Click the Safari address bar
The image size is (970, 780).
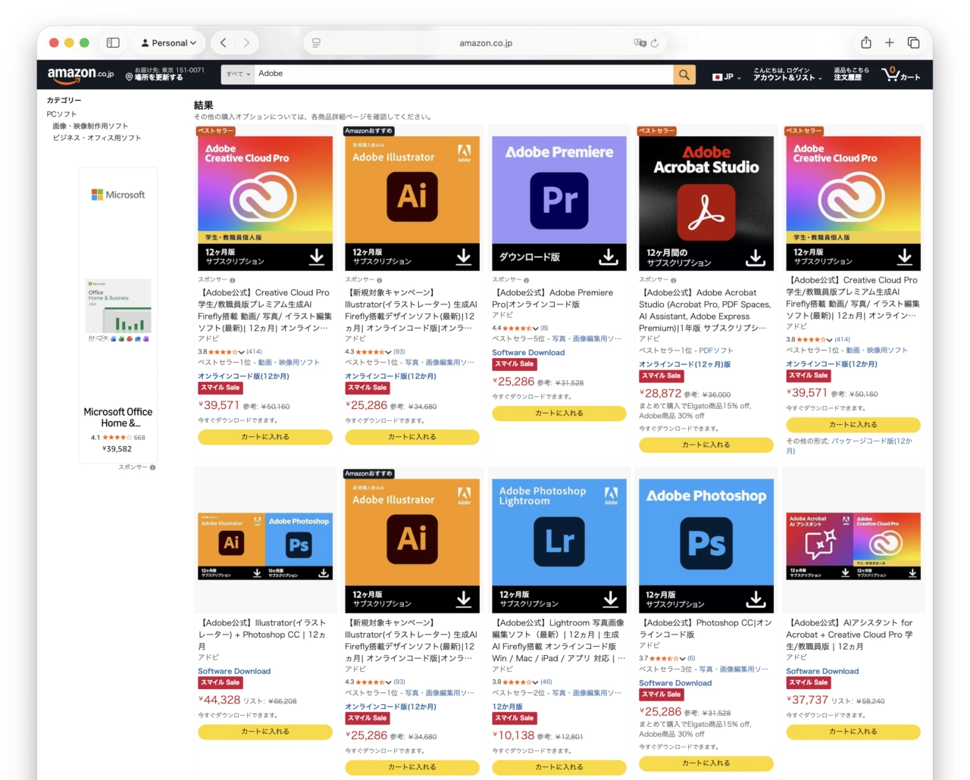pos(485,43)
